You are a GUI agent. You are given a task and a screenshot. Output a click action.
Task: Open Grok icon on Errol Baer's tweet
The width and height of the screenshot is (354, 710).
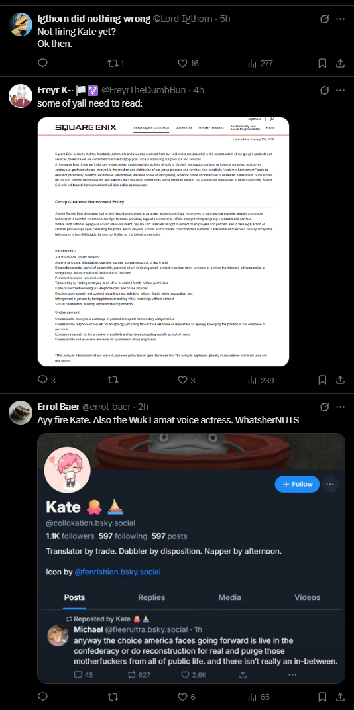325,407
